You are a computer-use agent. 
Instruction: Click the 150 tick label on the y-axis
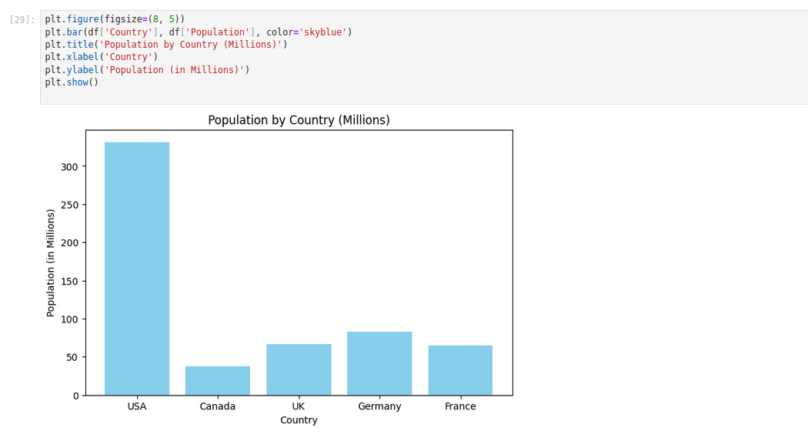[x=70, y=281]
